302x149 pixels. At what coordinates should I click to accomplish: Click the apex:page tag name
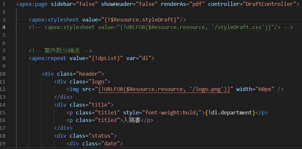(x=33, y=4)
